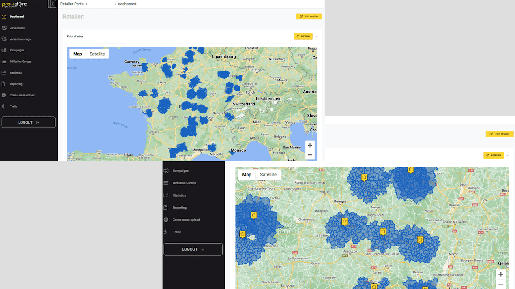Click the Retailer Portal breadcrumb link
Viewport: 515px width, 289px height.
72,4
